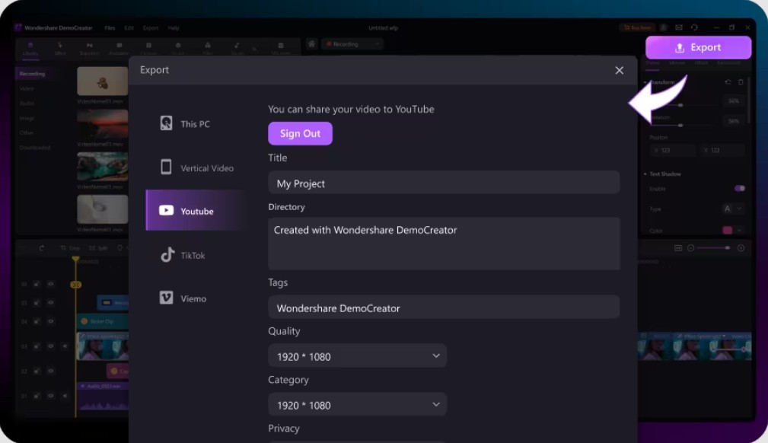Click the Sign Out button
The width and height of the screenshot is (768, 443).
coord(300,133)
